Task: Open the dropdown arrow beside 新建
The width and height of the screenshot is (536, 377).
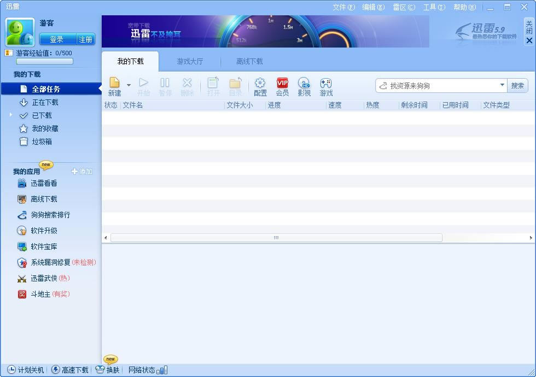Action: (x=129, y=85)
